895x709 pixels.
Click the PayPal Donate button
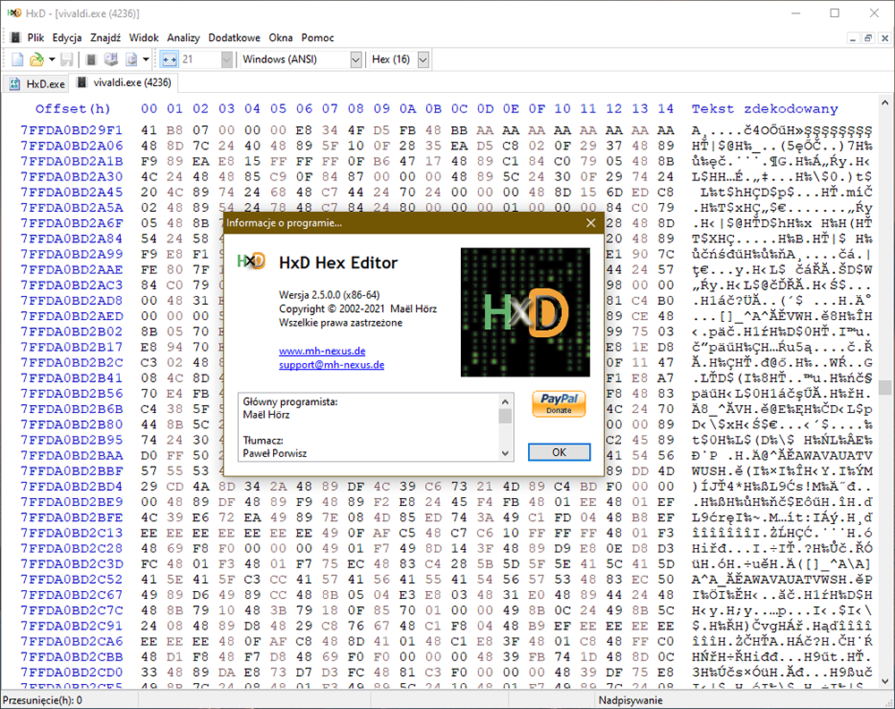558,404
